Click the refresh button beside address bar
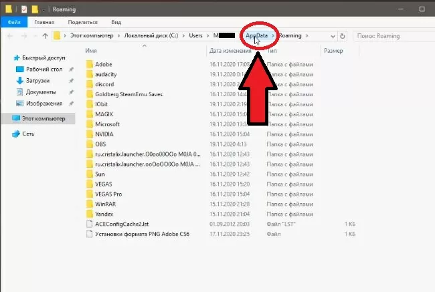This screenshot has height=292, width=435. point(342,35)
